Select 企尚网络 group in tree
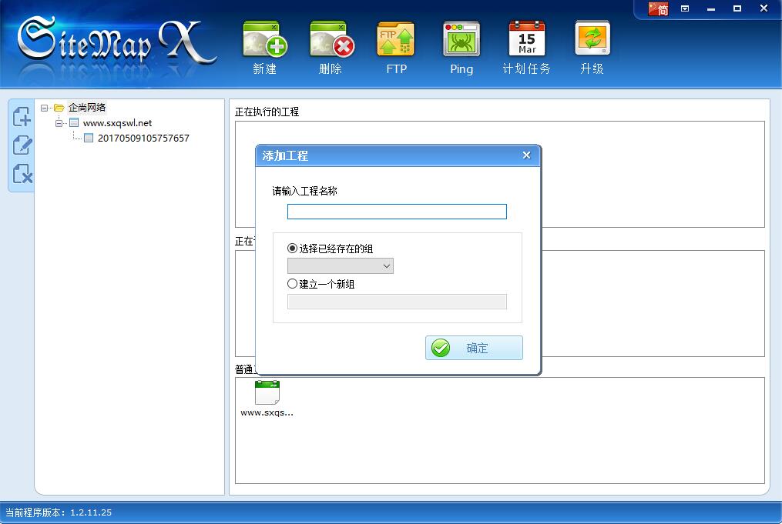Viewport: 782px width, 524px height. coord(87,108)
